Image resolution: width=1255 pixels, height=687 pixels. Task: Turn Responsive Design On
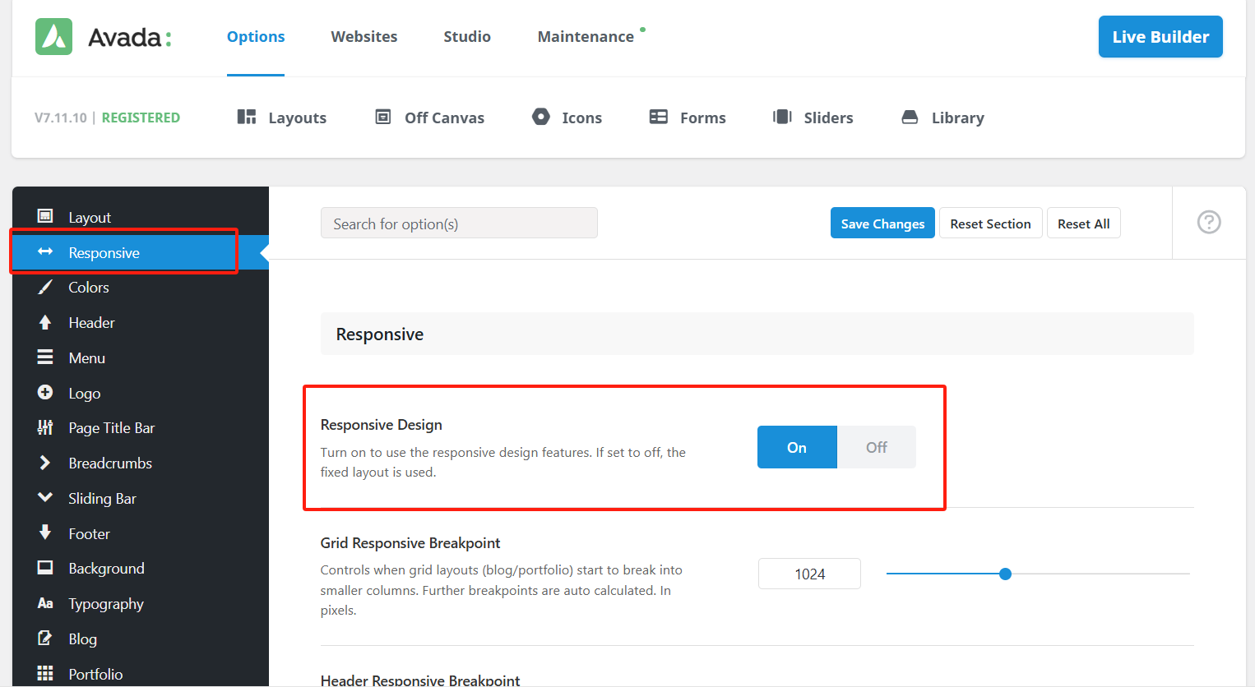pyautogui.click(x=797, y=447)
